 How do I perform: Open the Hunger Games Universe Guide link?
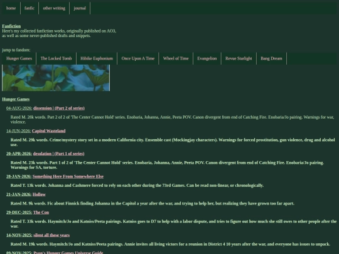[68, 253]
